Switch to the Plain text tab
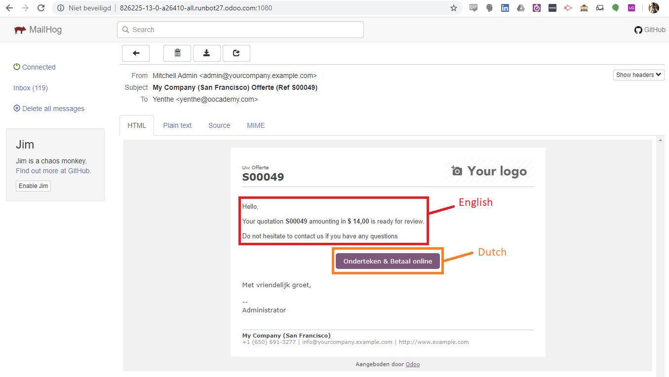The image size is (669, 377). click(x=177, y=125)
